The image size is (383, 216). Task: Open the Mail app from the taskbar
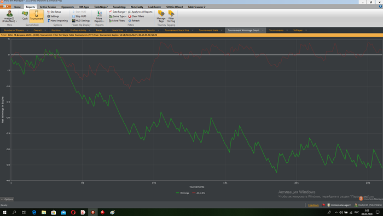click(63, 212)
